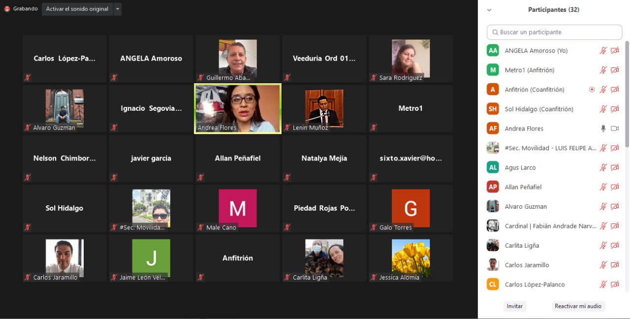Select the Natalya Mejía video tile

point(324,158)
